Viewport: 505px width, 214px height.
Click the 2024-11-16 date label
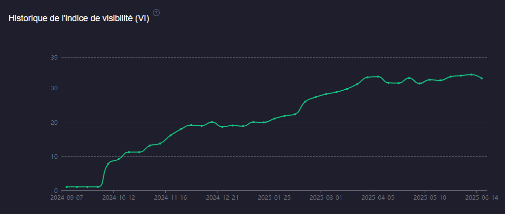tap(171, 197)
